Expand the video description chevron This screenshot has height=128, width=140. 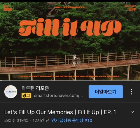pyautogui.click(x=132, y=112)
